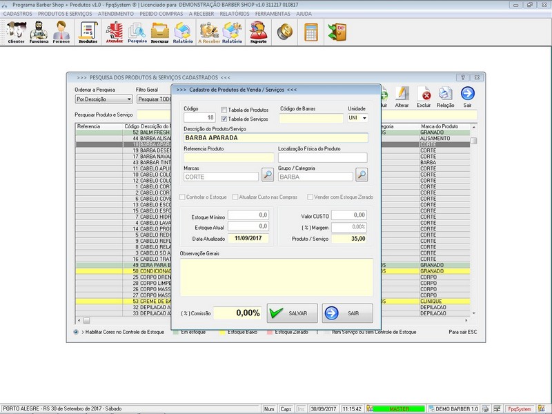Viewport: 552px width, 414px height.
Task: Enable the Tabela de Produtos checkbox
Action: [224, 110]
